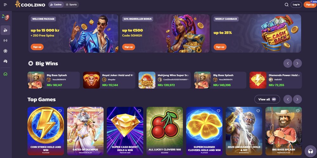Click the green headset support sidebar icon
The image size is (317, 158).
point(5,74)
